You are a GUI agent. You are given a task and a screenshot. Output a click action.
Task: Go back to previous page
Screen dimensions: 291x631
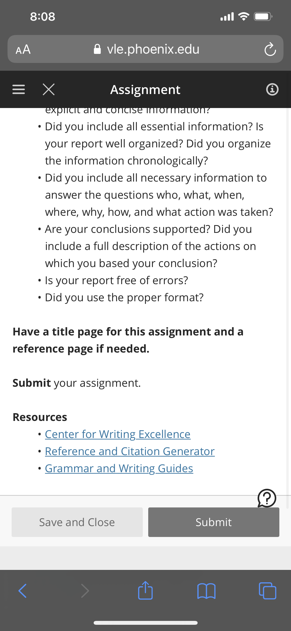23,591
